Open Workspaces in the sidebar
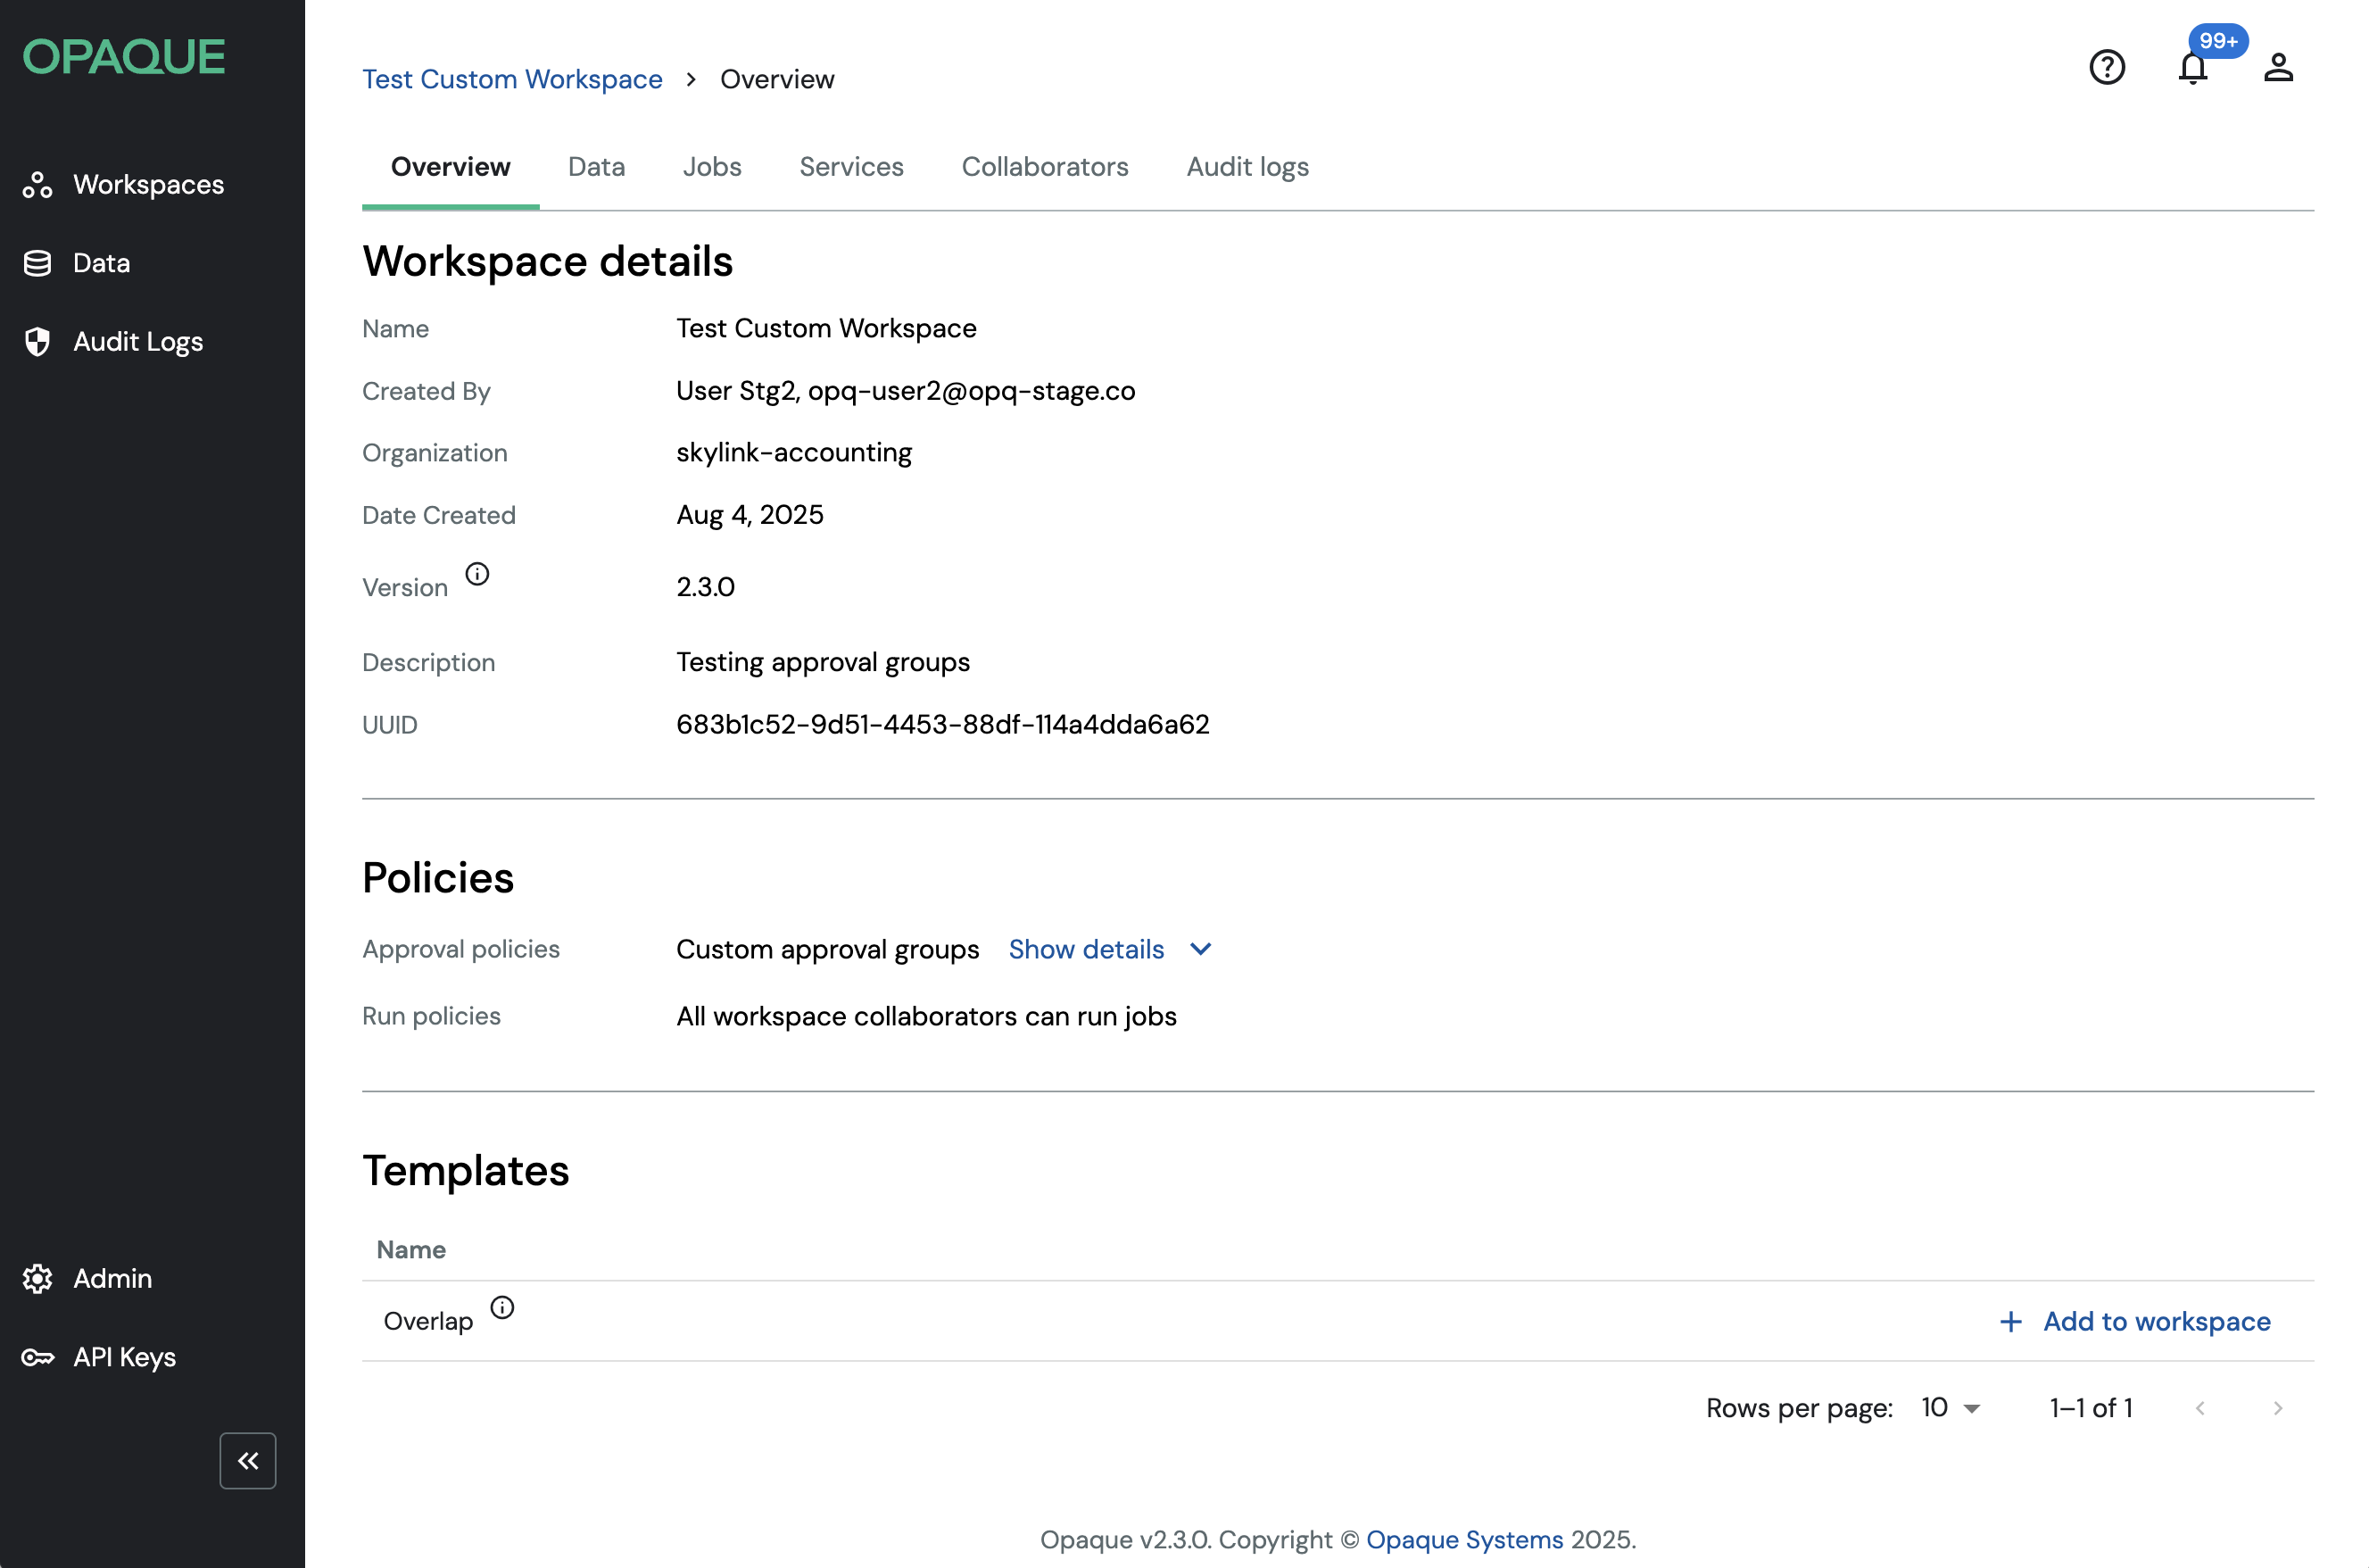Image resolution: width=2369 pixels, height=1568 pixels. click(148, 184)
